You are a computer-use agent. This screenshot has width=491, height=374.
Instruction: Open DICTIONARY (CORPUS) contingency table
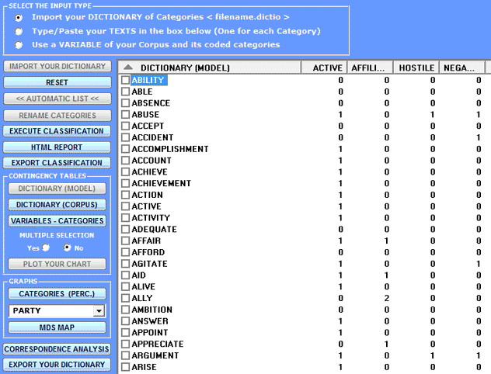click(57, 205)
